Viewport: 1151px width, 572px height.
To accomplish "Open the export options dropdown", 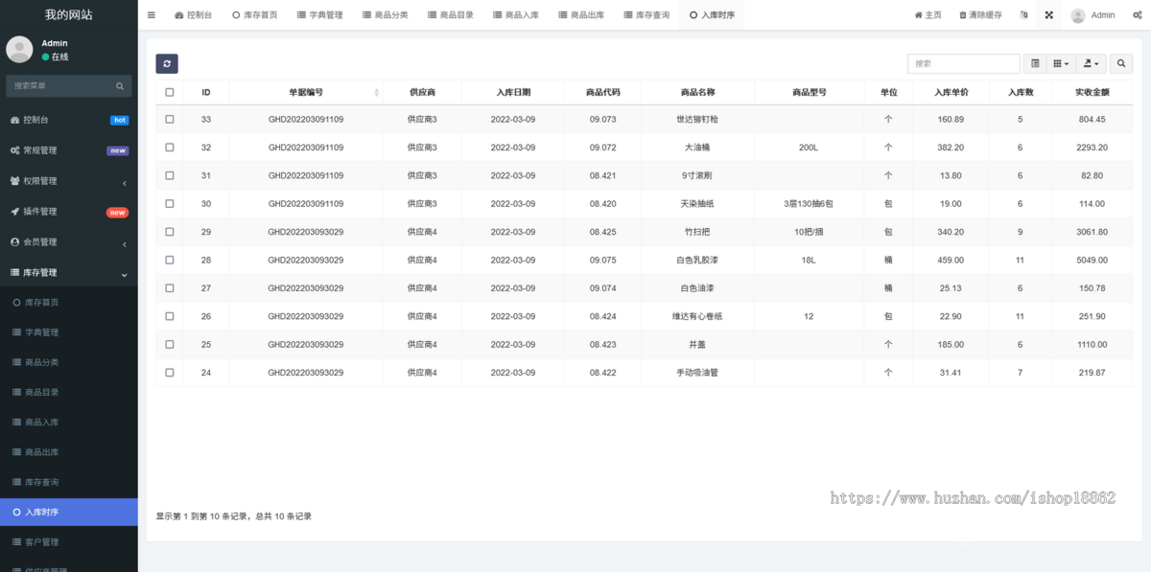I will click(1088, 63).
